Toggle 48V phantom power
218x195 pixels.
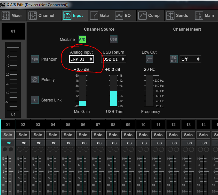35,59
